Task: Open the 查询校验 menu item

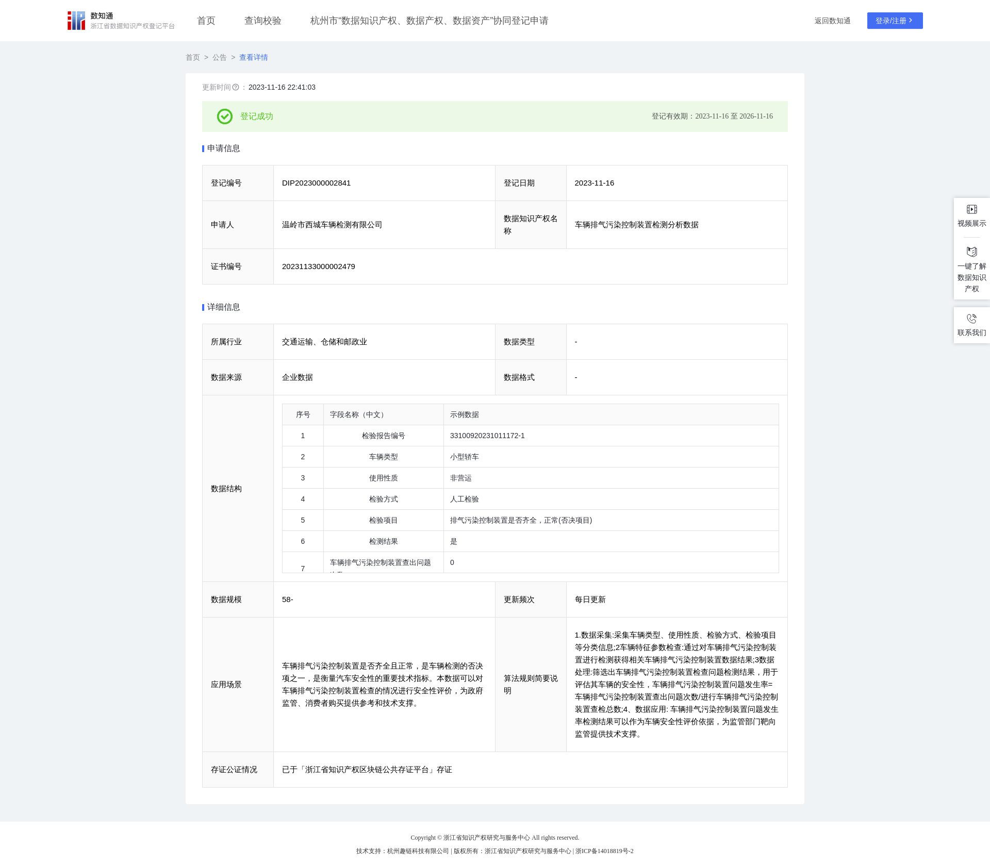Action: 263,21
